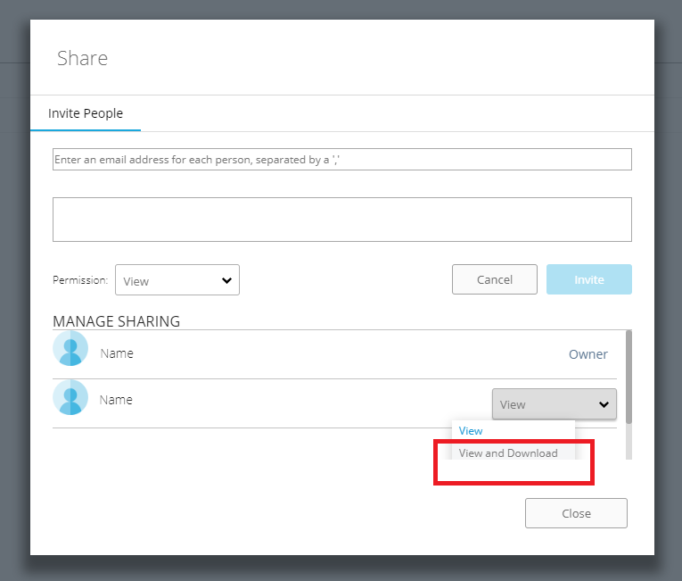Click the Owner role label
This screenshot has height=581, width=682.
pos(588,354)
